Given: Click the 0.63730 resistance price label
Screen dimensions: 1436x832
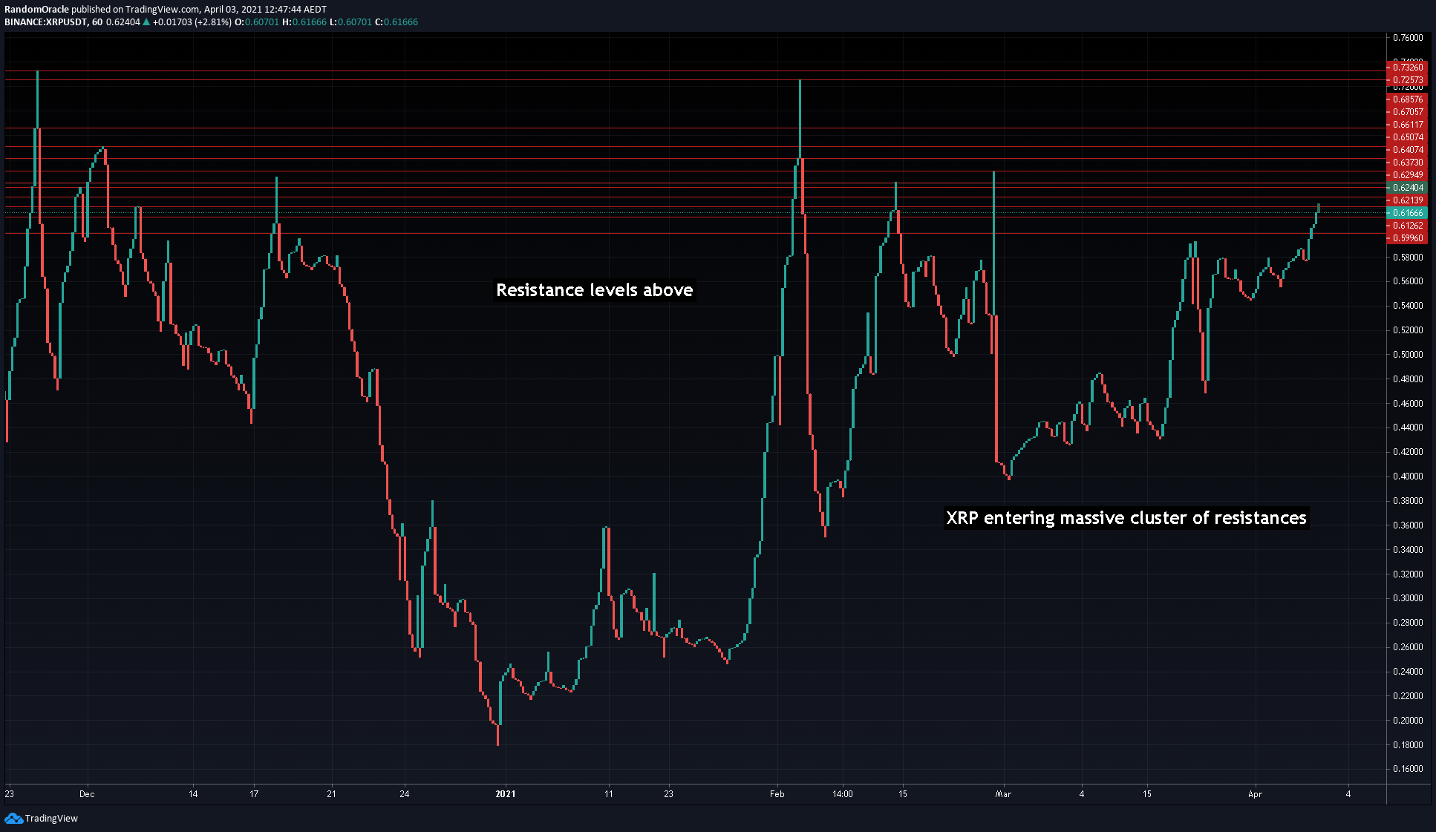Looking at the screenshot, I should click(1407, 163).
